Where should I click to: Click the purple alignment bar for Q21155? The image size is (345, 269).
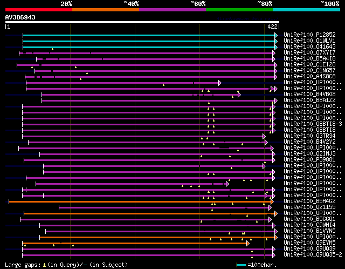pos(164,208)
